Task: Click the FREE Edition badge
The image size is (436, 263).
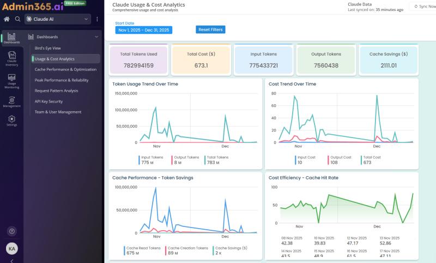Action: pos(75,3)
